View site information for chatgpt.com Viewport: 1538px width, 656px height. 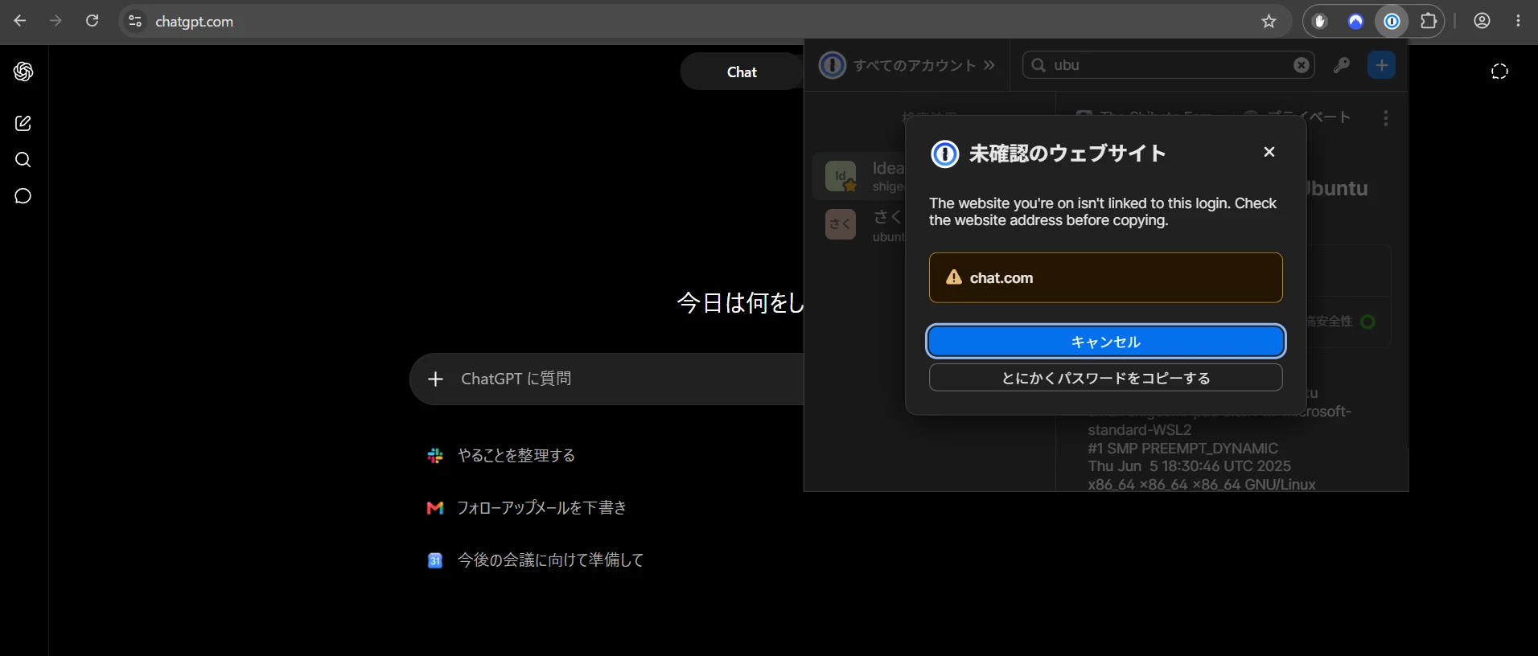click(x=135, y=22)
